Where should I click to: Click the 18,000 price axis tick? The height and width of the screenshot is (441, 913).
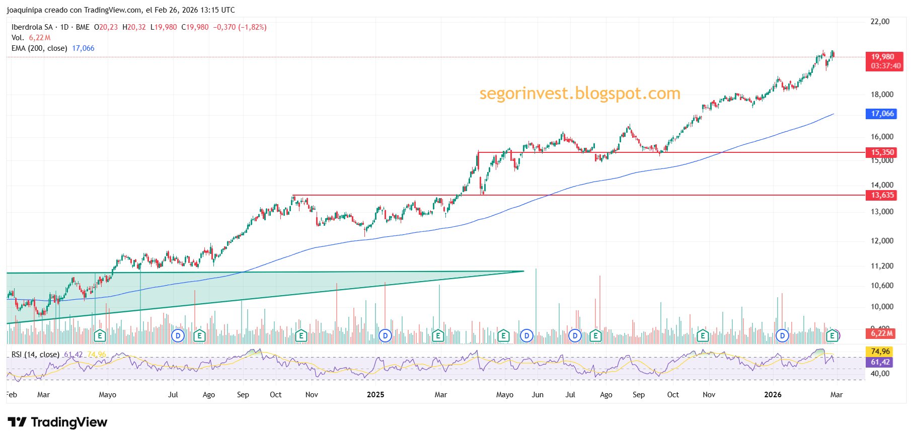882,95
